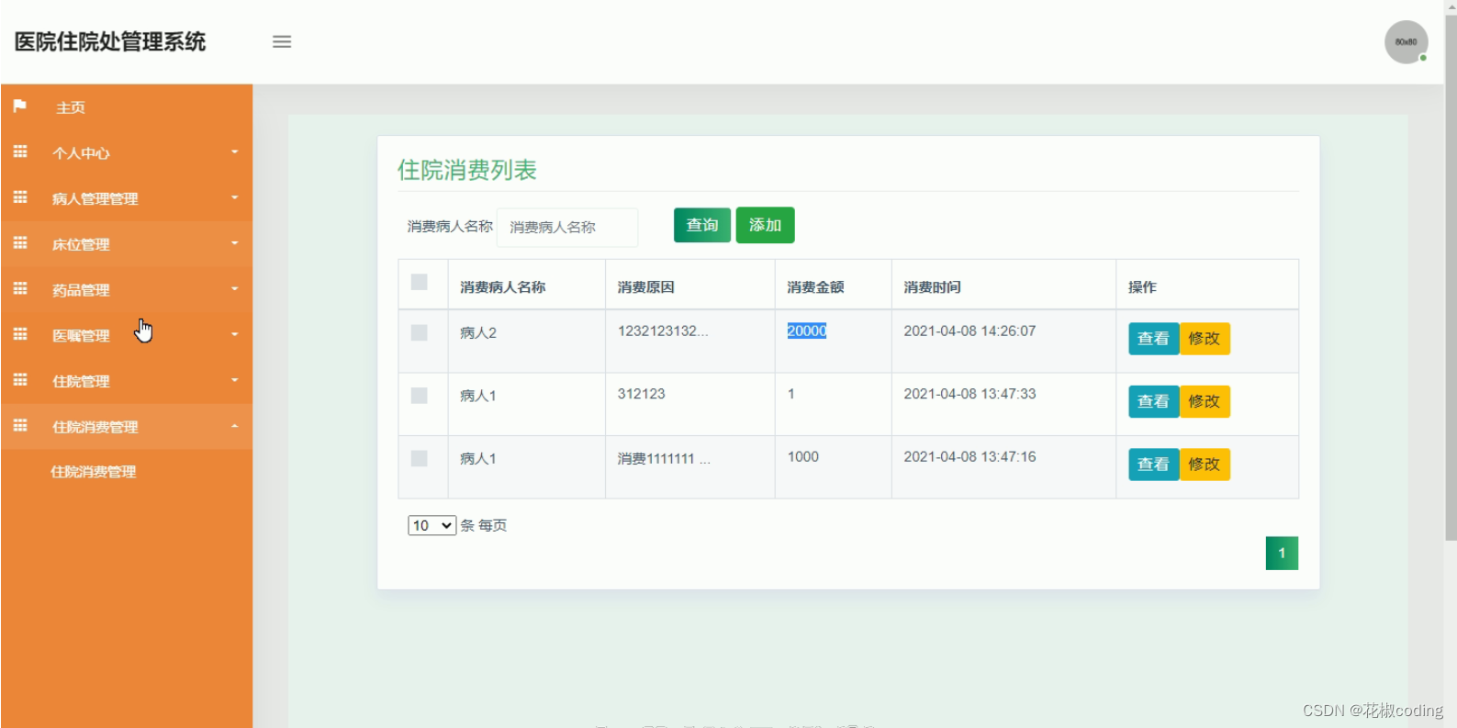Select the 住院消费管理 submenu item

[94, 472]
